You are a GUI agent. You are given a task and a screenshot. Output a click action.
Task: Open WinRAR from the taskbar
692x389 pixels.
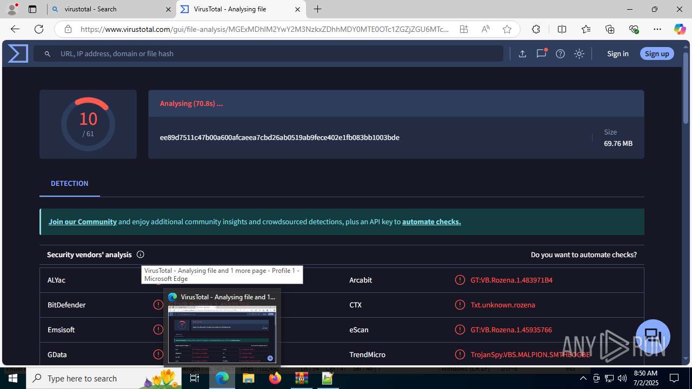point(301,378)
